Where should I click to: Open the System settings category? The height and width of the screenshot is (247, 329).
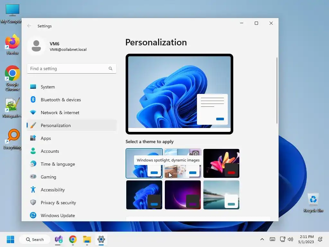click(72, 87)
